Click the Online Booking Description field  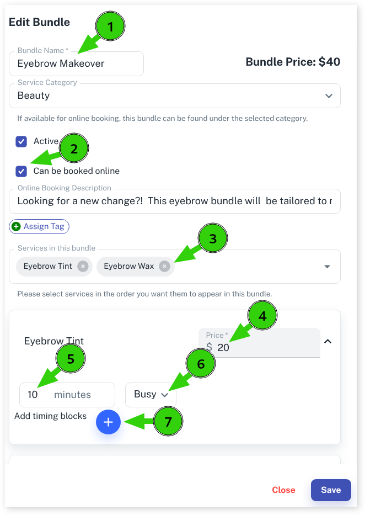(174, 201)
